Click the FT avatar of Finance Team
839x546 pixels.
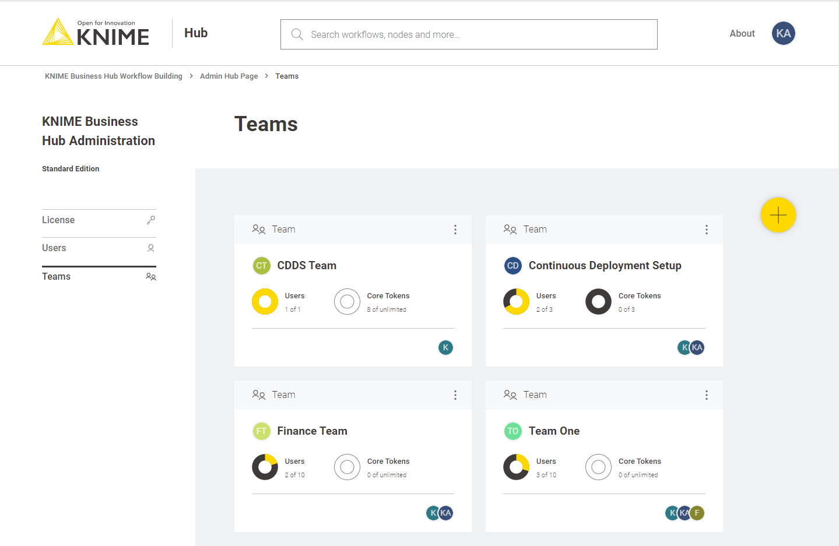[x=261, y=431]
